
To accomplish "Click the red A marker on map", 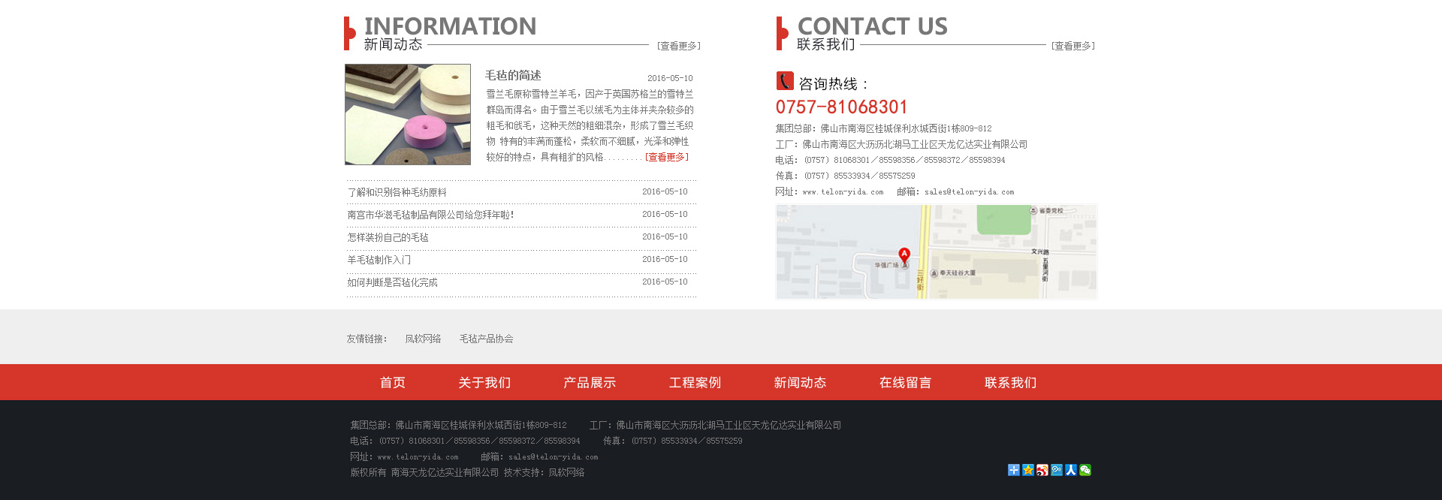I will tap(904, 255).
